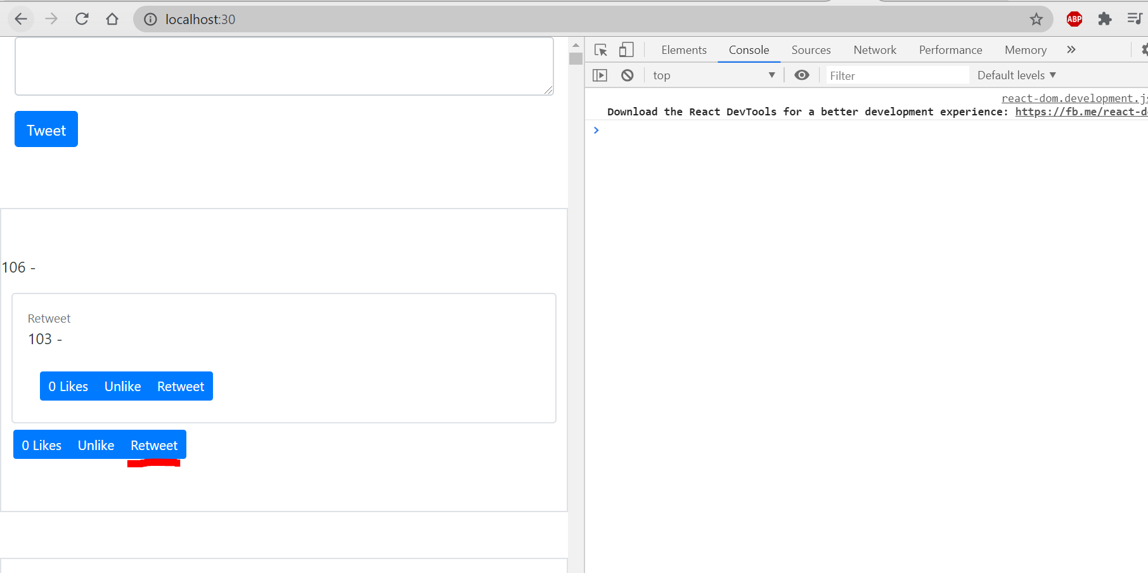Open the media control playlist icon

[x=1135, y=19]
